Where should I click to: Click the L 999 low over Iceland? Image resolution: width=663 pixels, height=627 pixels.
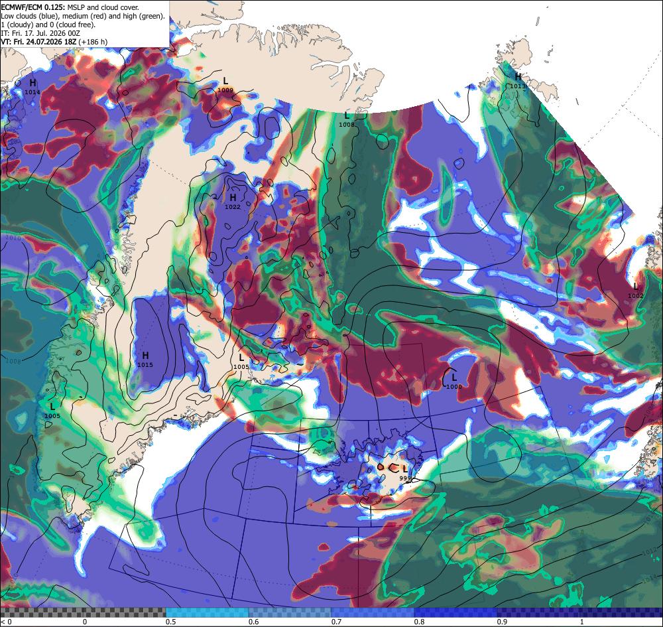[405, 472]
